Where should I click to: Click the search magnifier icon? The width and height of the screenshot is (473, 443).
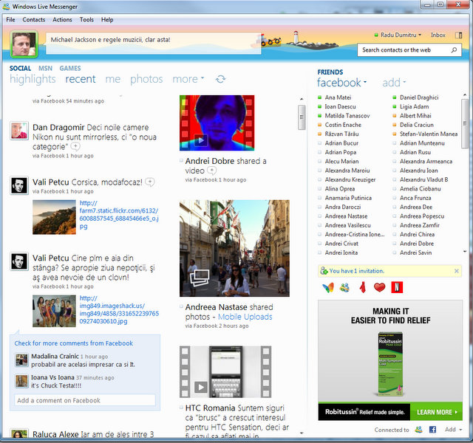(454, 50)
